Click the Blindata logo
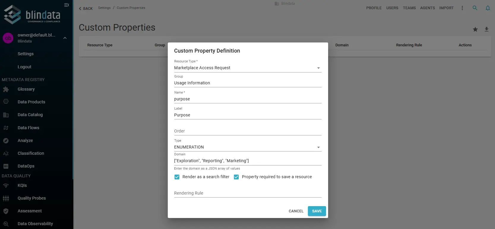The image size is (495, 229). tap(32, 14)
